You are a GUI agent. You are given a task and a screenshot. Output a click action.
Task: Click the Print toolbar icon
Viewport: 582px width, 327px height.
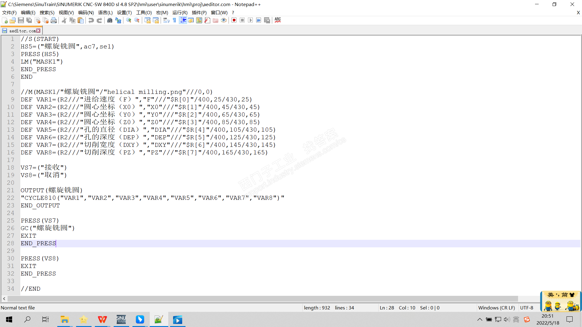pos(54,20)
